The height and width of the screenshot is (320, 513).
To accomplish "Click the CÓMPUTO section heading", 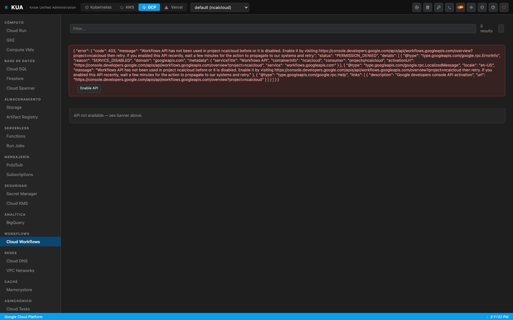I will pos(14,23).
